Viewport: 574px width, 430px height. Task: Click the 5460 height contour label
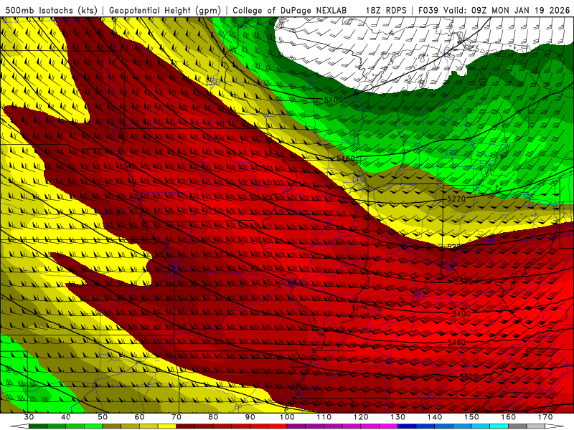click(456, 343)
